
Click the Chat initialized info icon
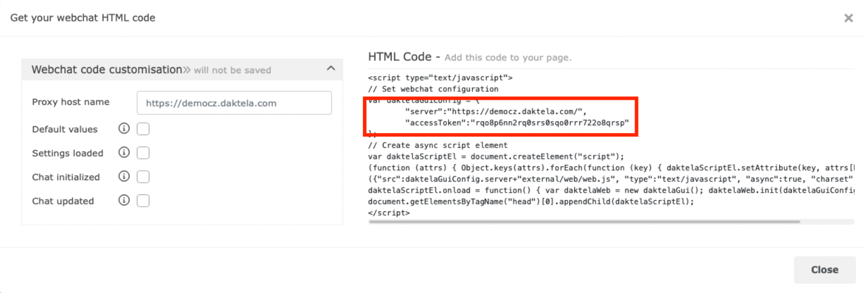click(x=124, y=177)
